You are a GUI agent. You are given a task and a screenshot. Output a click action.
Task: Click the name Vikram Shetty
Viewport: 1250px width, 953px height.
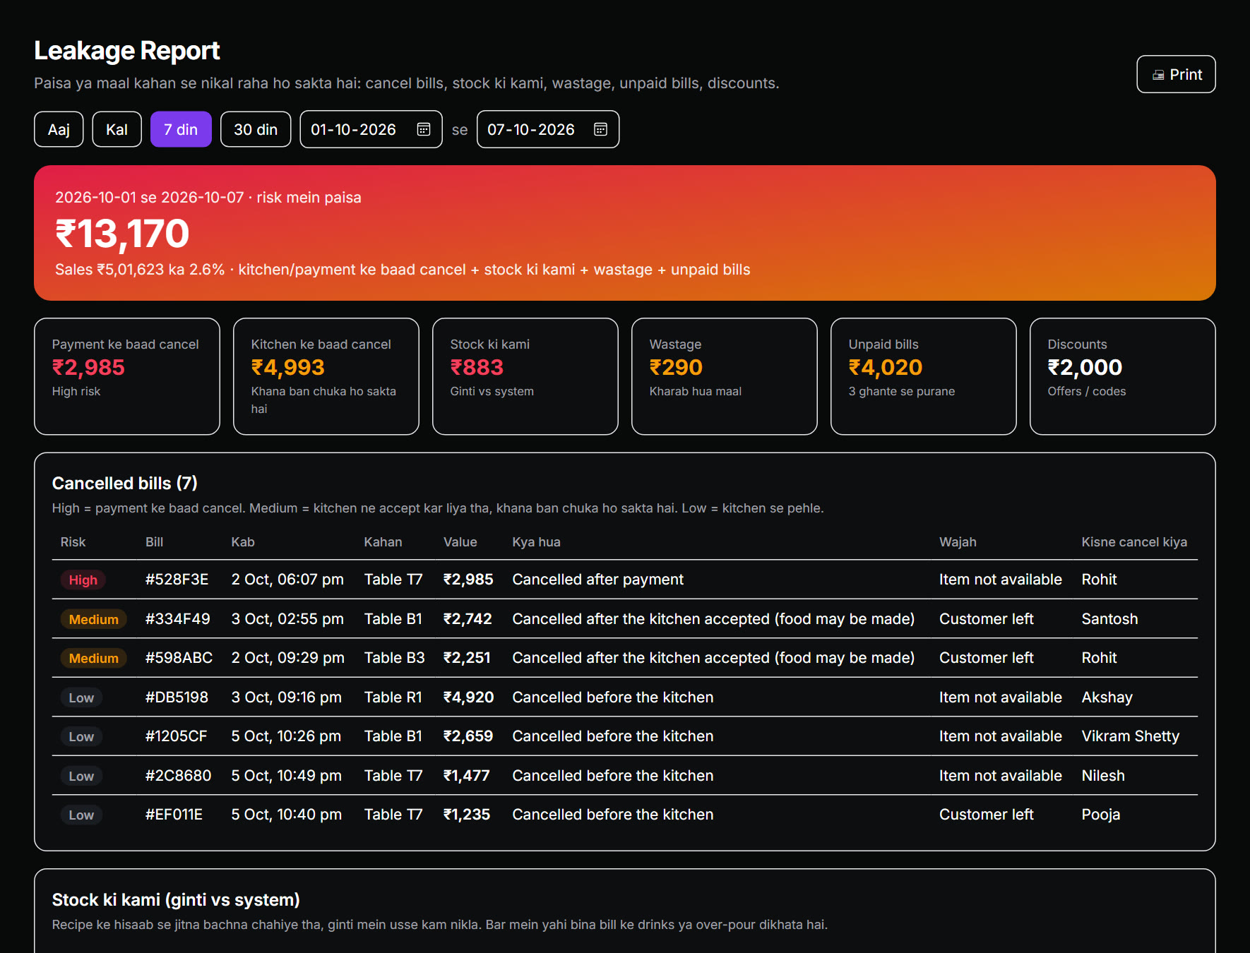1131,736
